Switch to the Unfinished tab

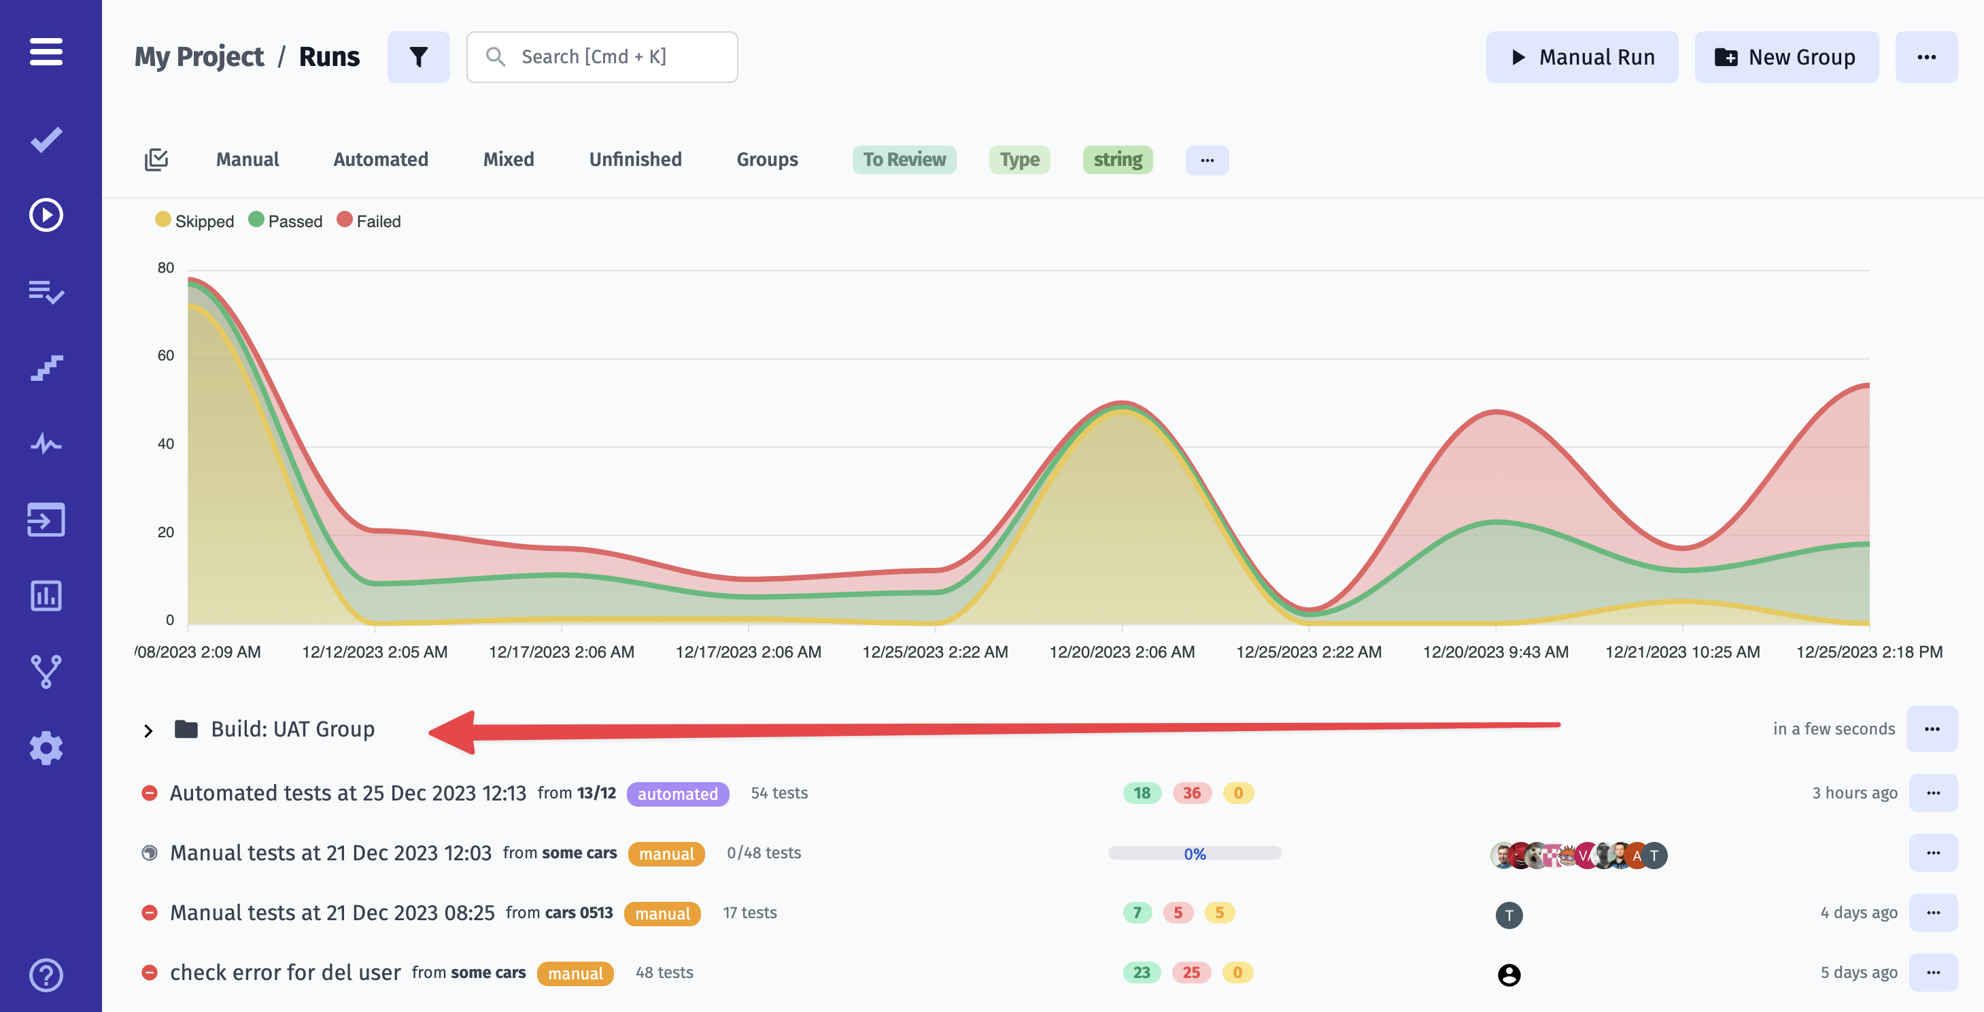coord(634,159)
